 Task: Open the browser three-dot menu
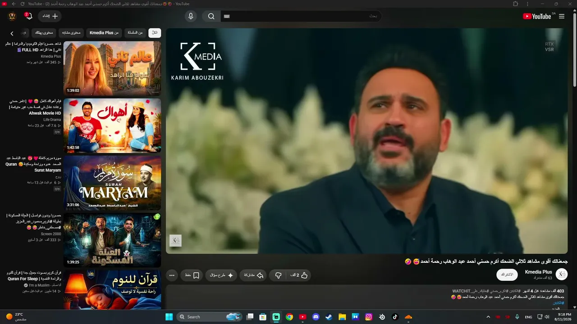click(527, 4)
